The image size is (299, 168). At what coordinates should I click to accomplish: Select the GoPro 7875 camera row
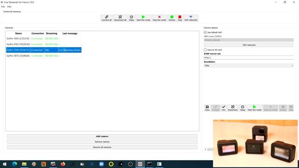(43, 56)
